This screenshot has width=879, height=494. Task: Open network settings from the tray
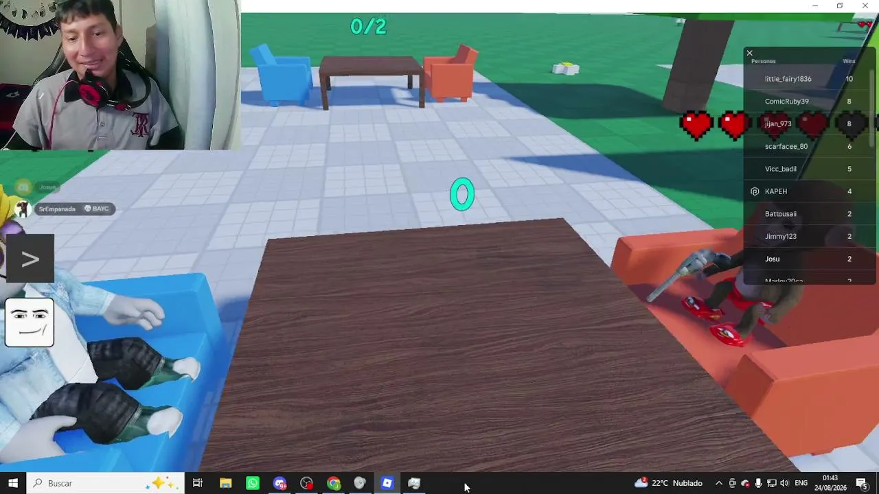[771, 483]
